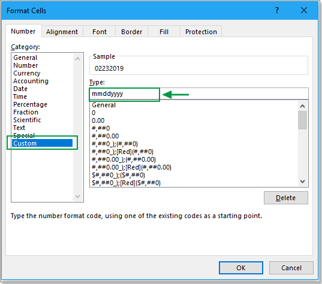Click the Category list scroll down arrow
322x284 pixels.
[x=77, y=197]
